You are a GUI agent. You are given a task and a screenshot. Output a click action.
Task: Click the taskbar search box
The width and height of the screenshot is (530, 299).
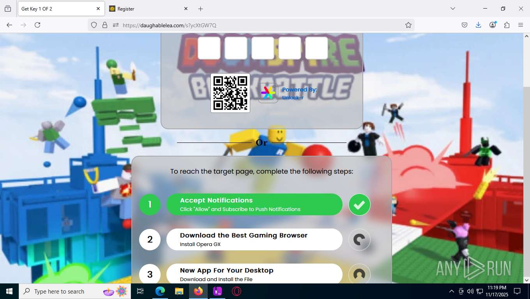(75, 291)
